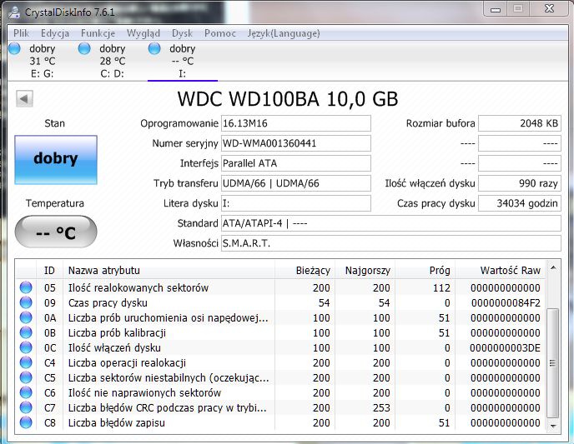Open the Plik menu

(x=21, y=33)
